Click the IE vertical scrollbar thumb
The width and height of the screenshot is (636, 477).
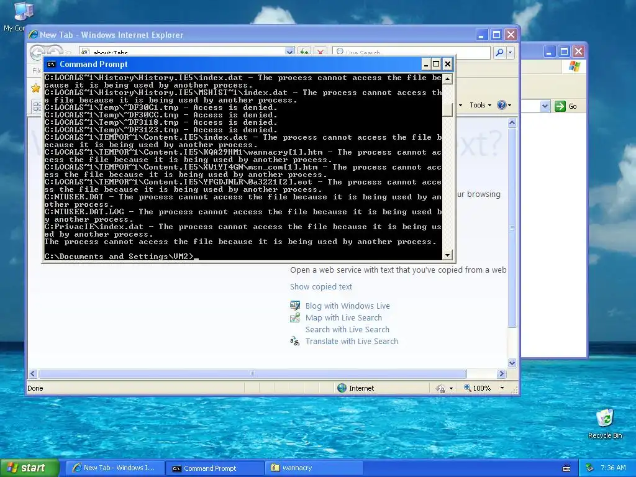pyautogui.click(x=512, y=227)
